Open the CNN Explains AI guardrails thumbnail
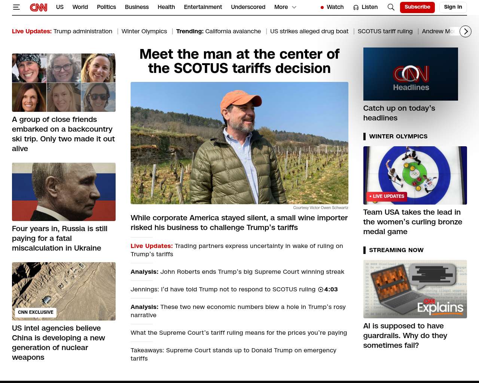Viewport: 479px width, 383px height. [x=415, y=289]
